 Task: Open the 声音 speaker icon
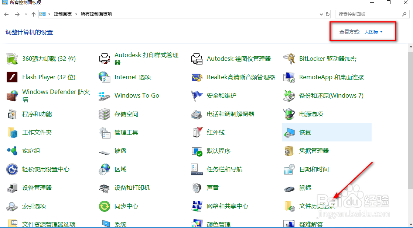click(x=197, y=188)
